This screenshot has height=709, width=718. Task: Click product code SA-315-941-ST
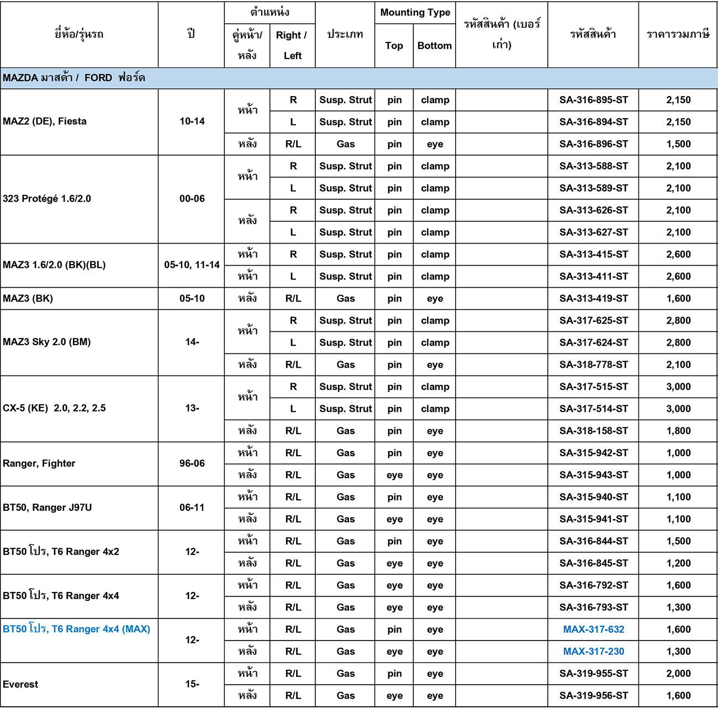[593, 520]
